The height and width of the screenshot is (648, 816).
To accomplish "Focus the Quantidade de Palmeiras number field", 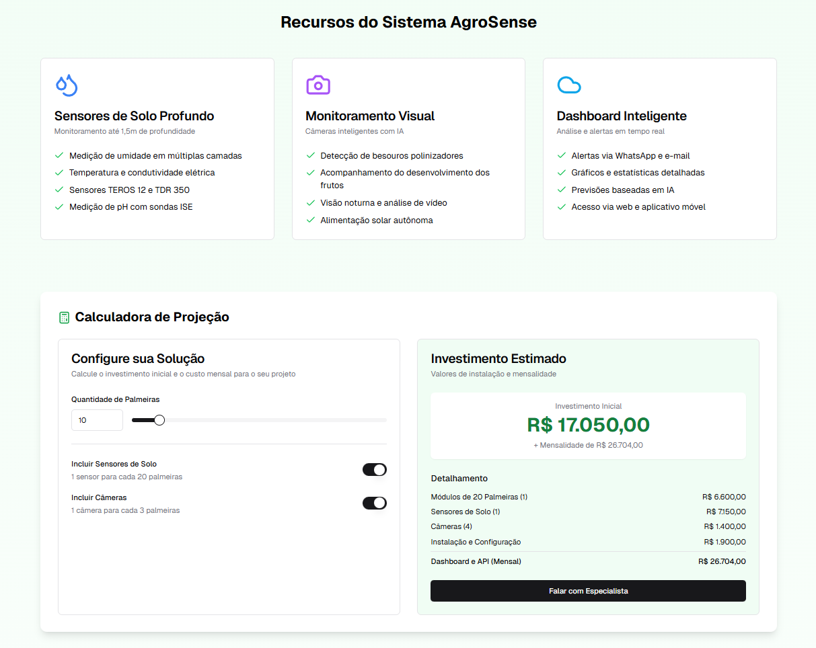I will click(97, 420).
